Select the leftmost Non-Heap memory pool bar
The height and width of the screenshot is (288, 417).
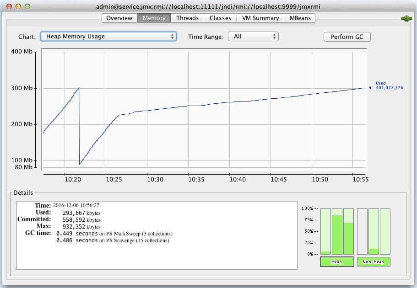362,231
